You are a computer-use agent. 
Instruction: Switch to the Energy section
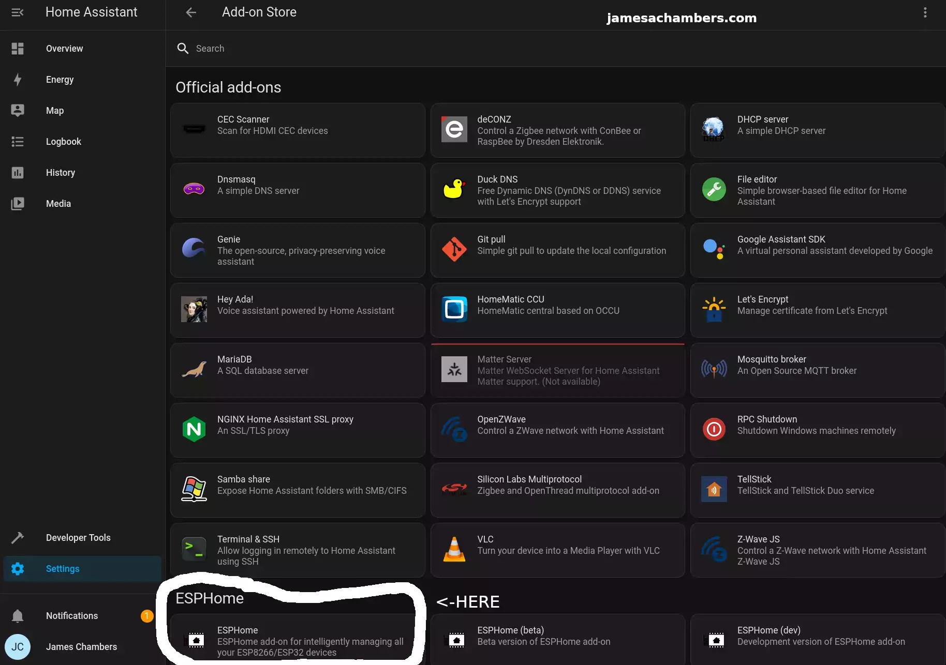click(x=60, y=80)
